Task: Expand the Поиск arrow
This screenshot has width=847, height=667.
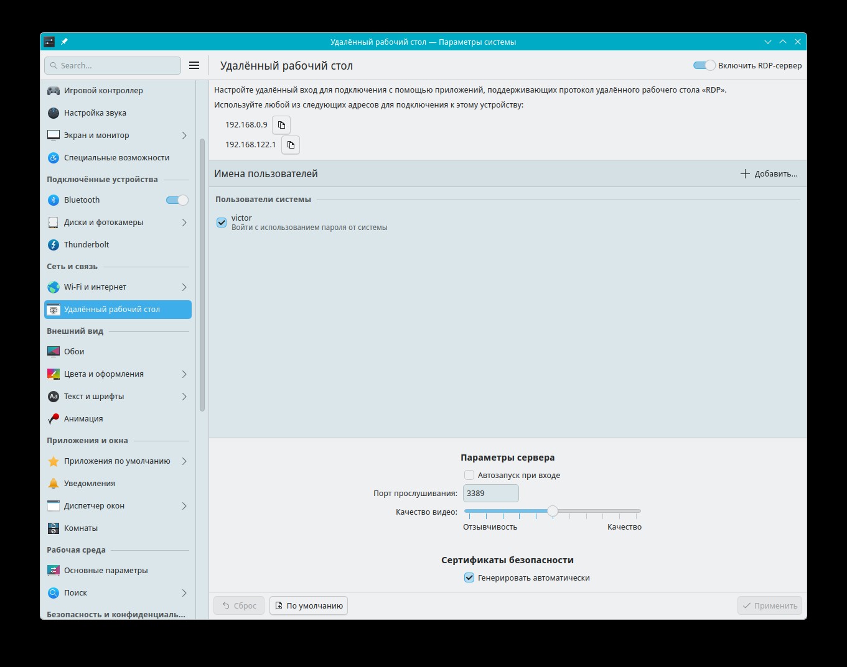Action: 184,593
